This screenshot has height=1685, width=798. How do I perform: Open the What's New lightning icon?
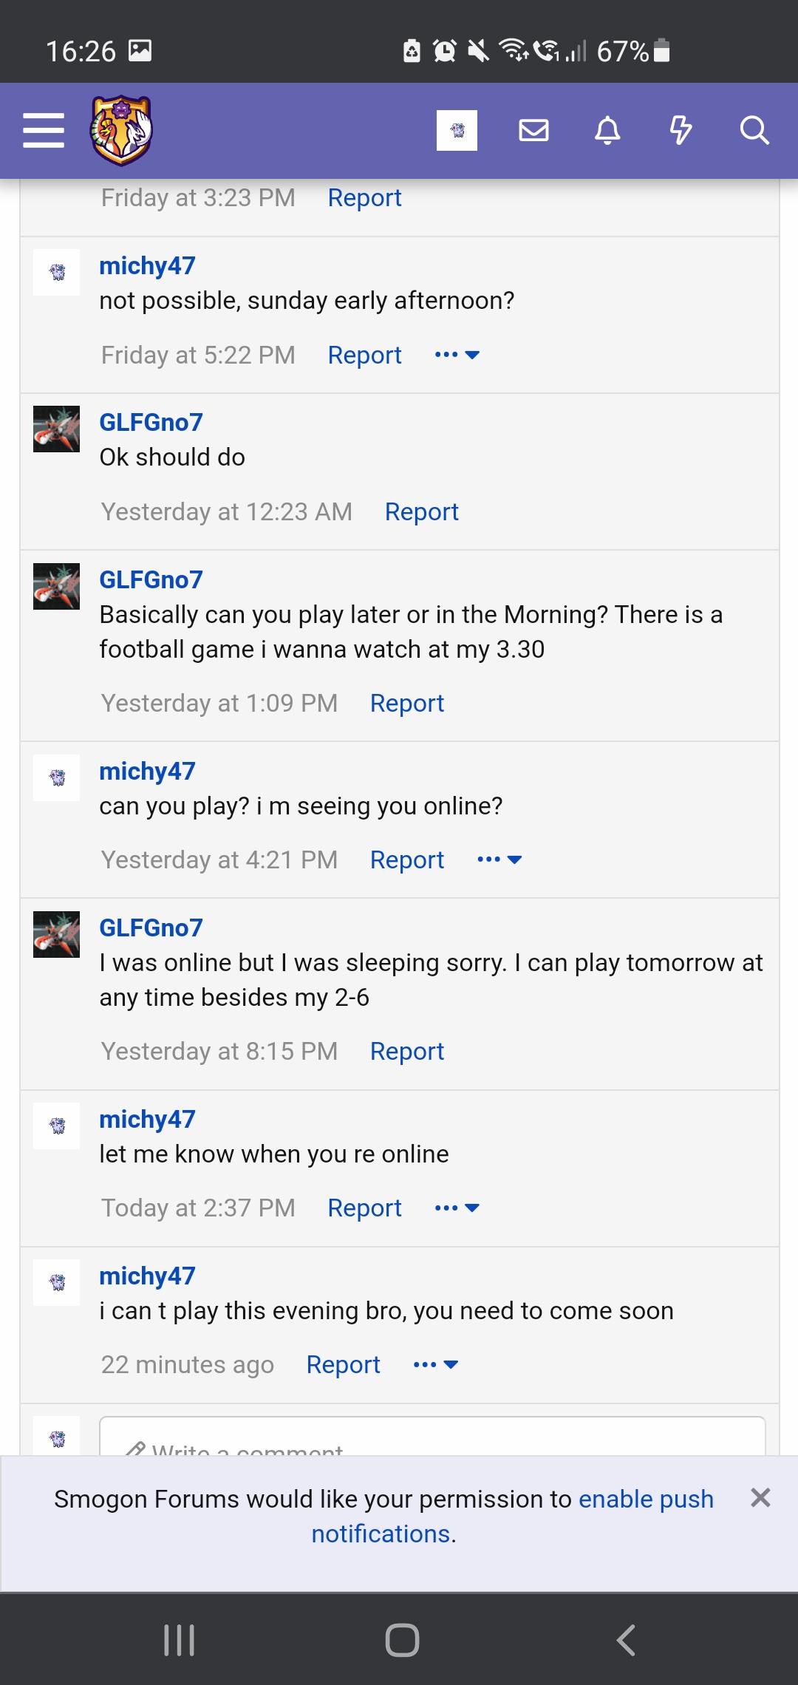681,131
